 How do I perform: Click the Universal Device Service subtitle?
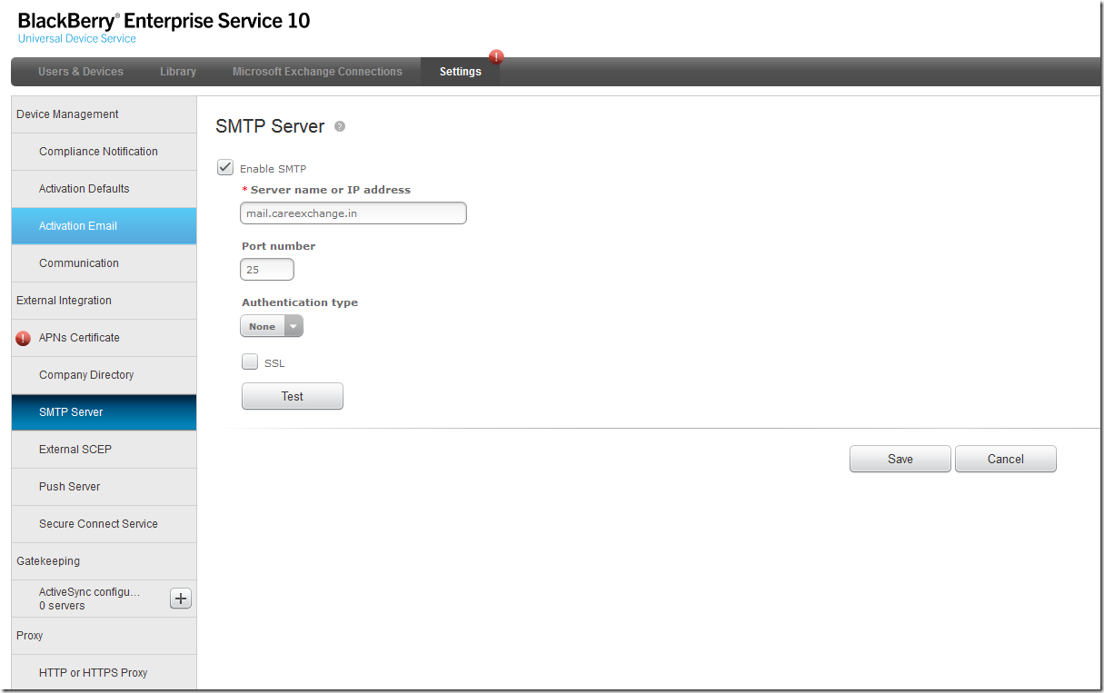click(x=77, y=39)
